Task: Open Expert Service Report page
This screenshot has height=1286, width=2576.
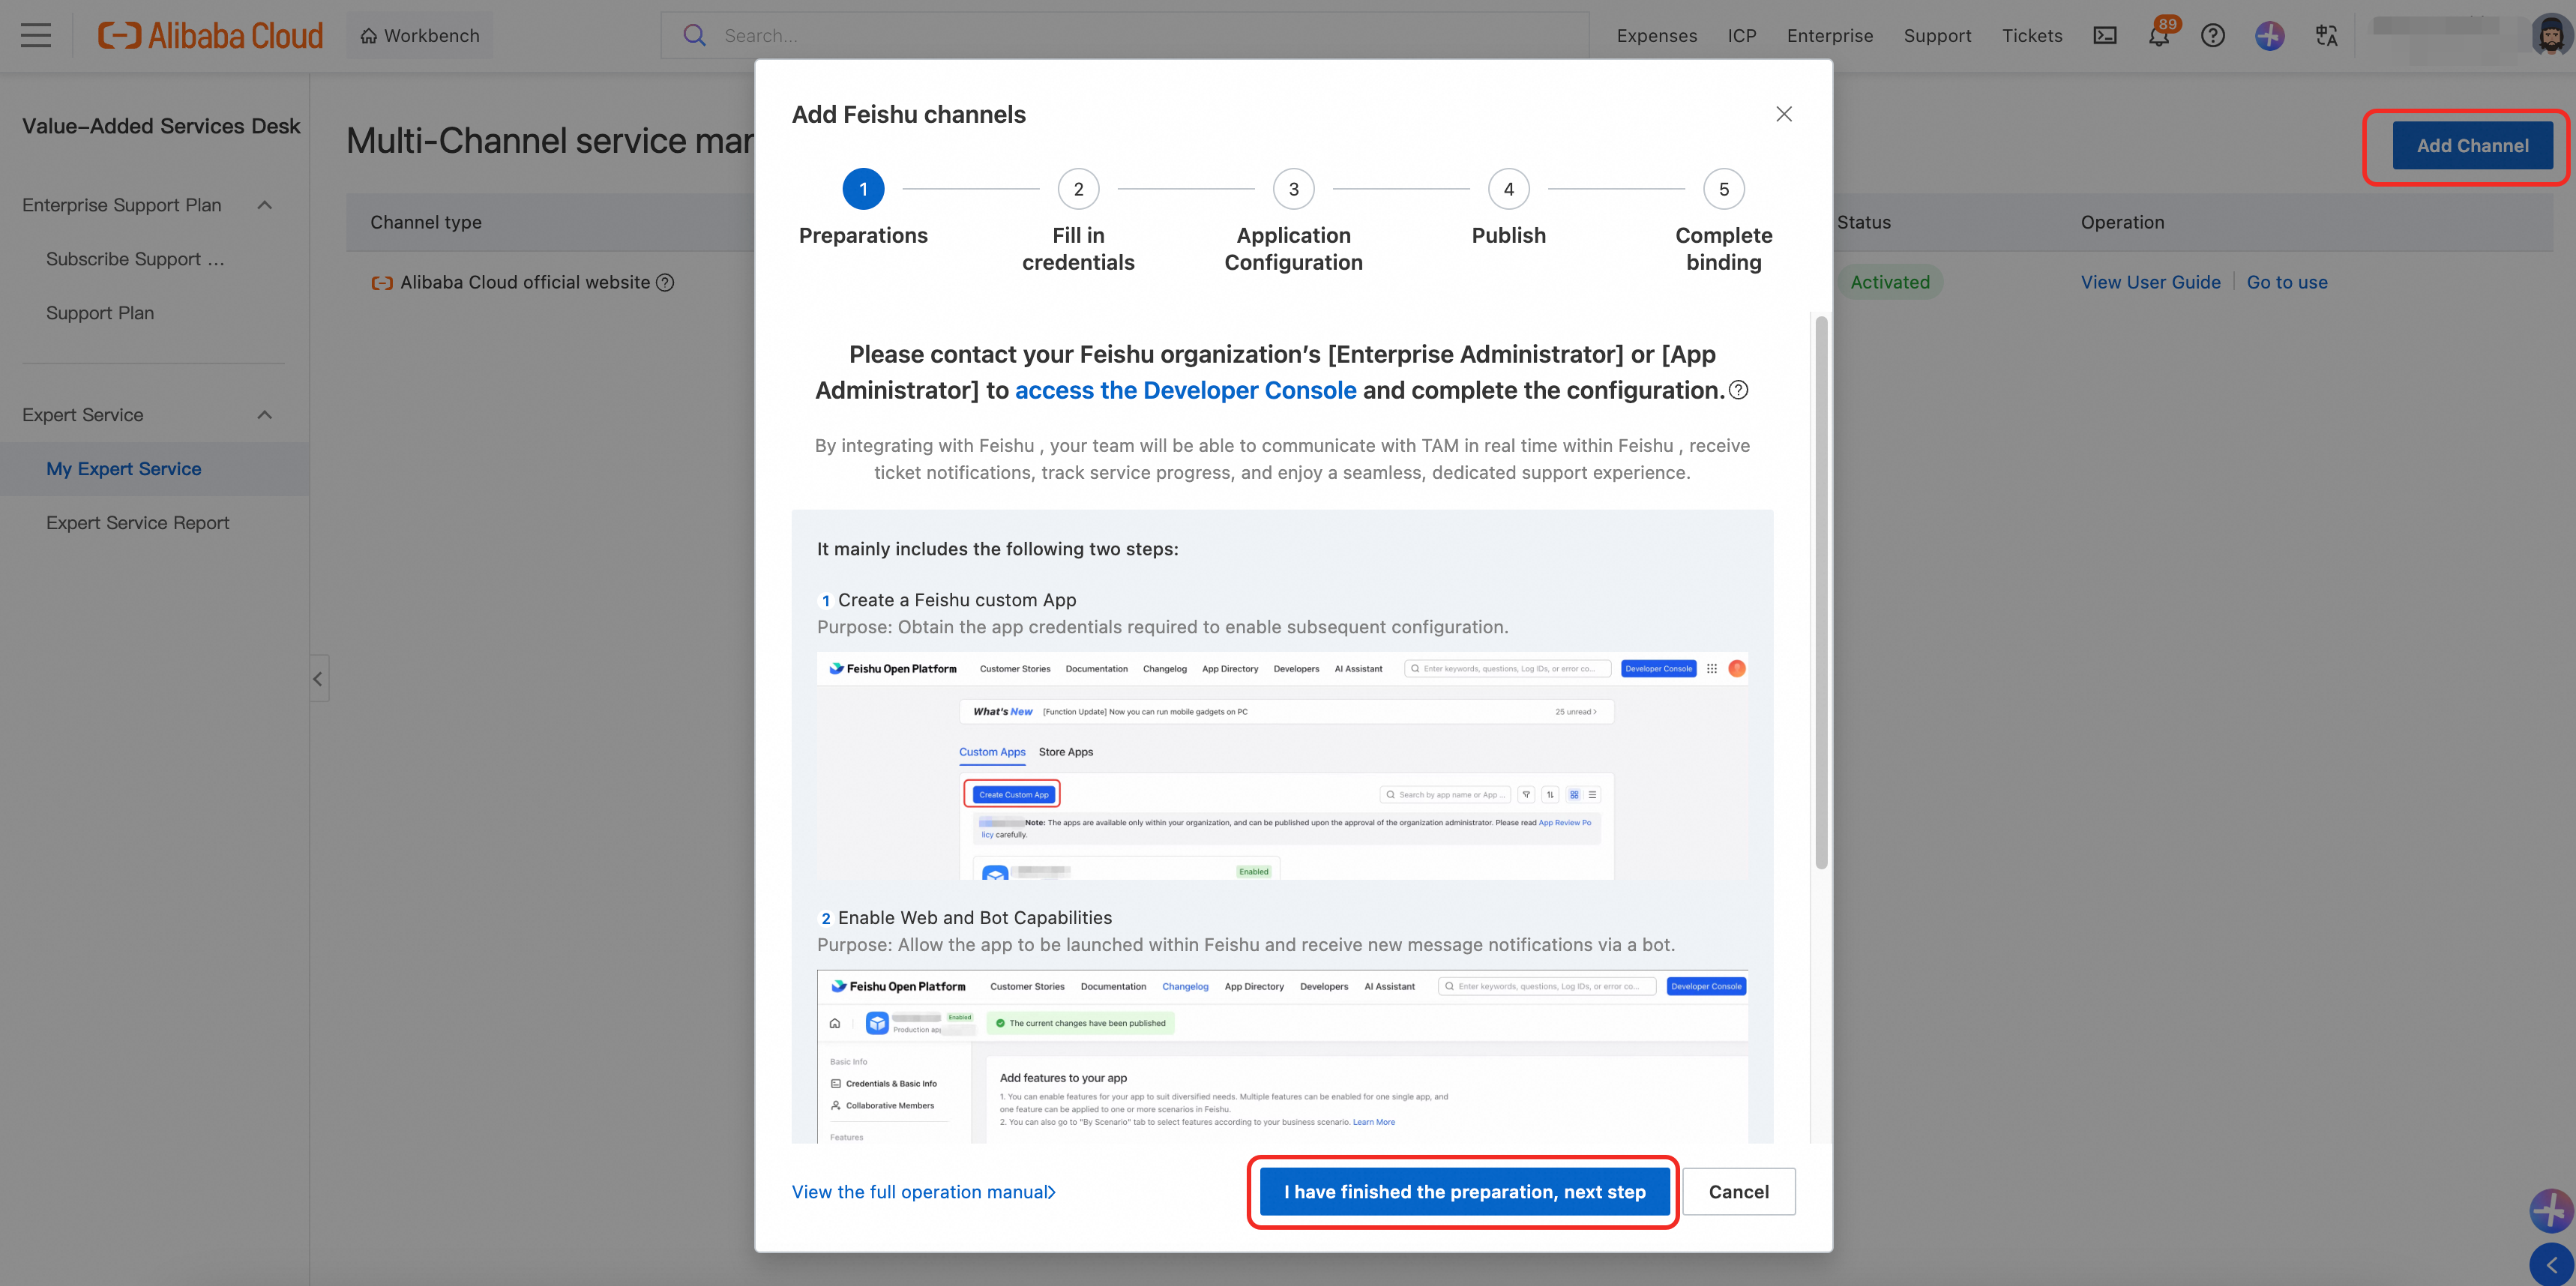Action: tap(138, 522)
